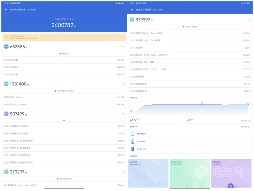Collapse the GPU 1081400 score section
This screenshot has height=191, width=254.
[x=123, y=84]
